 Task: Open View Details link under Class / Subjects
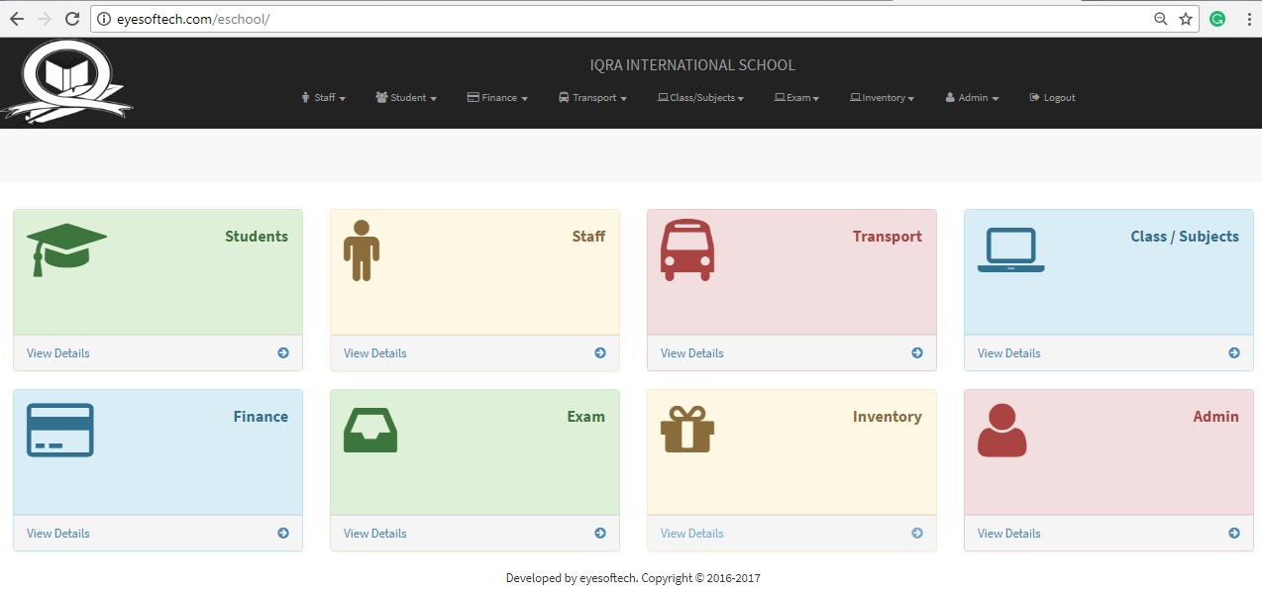pos(1009,353)
